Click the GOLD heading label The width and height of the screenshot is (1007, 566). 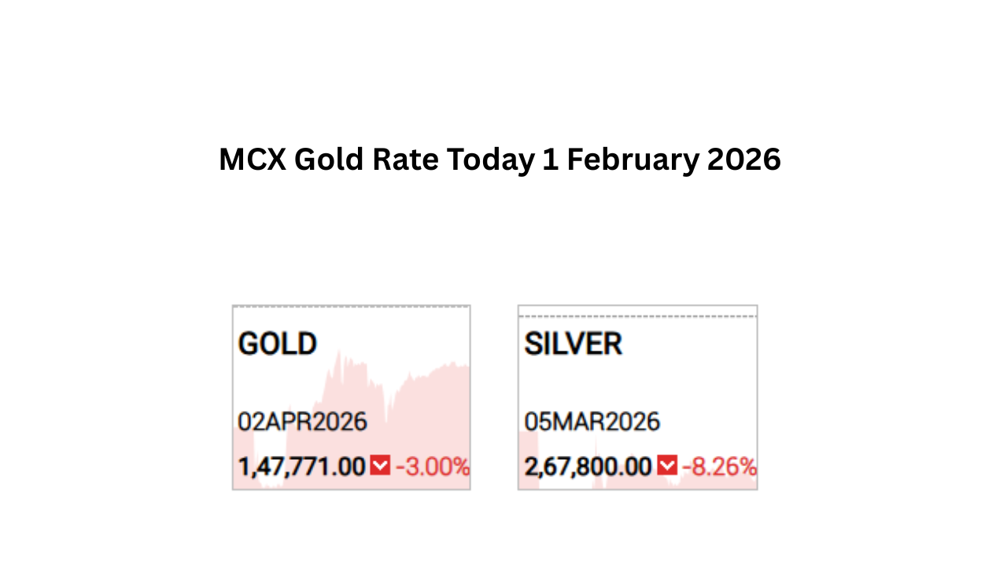point(278,344)
